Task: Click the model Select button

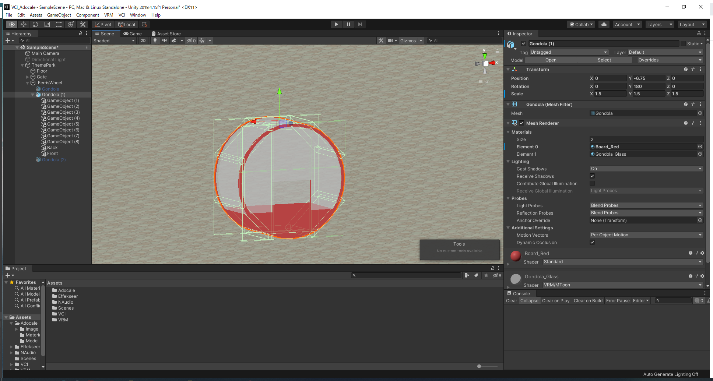Action: click(604, 60)
